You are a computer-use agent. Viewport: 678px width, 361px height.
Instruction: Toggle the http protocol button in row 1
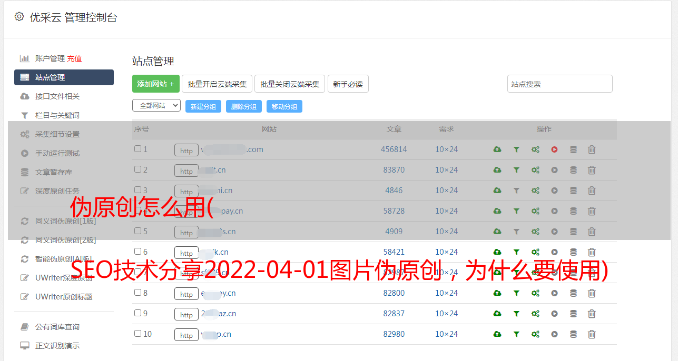point(186,151)
